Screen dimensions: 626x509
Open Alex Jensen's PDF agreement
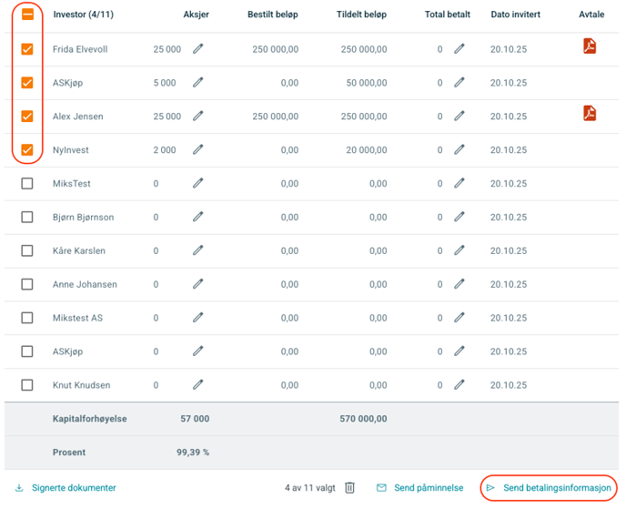coord(590,114)
